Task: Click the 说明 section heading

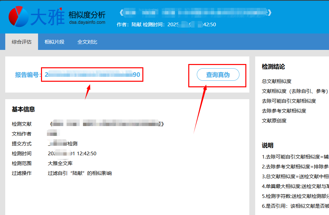Action: [x=268, y=145]
